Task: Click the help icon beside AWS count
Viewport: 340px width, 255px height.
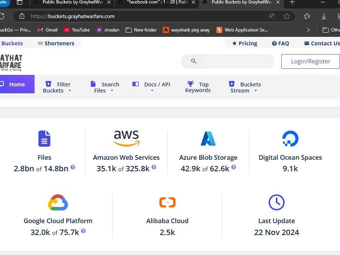Action: (x=154, y=167)
